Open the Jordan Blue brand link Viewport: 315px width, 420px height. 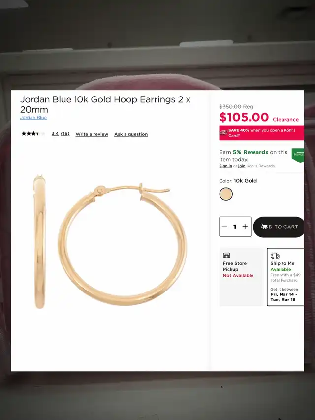33,118
